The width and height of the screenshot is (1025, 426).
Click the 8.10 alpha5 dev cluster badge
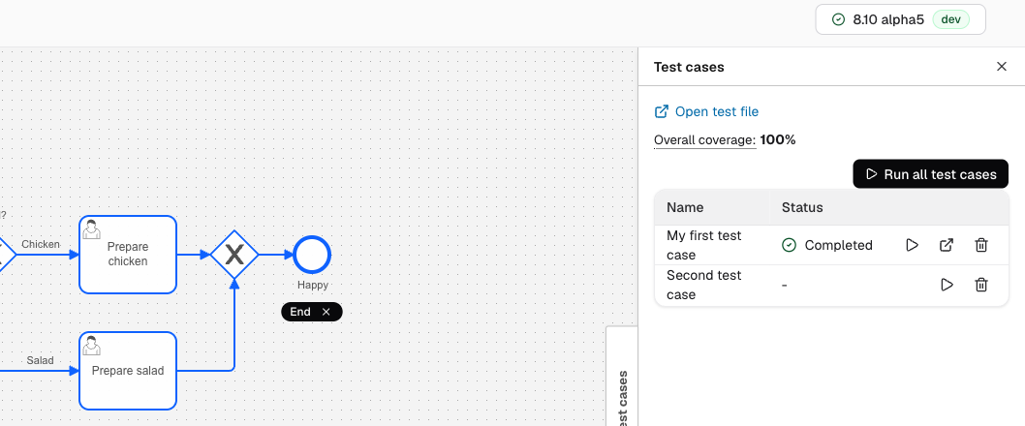[900, 19]
